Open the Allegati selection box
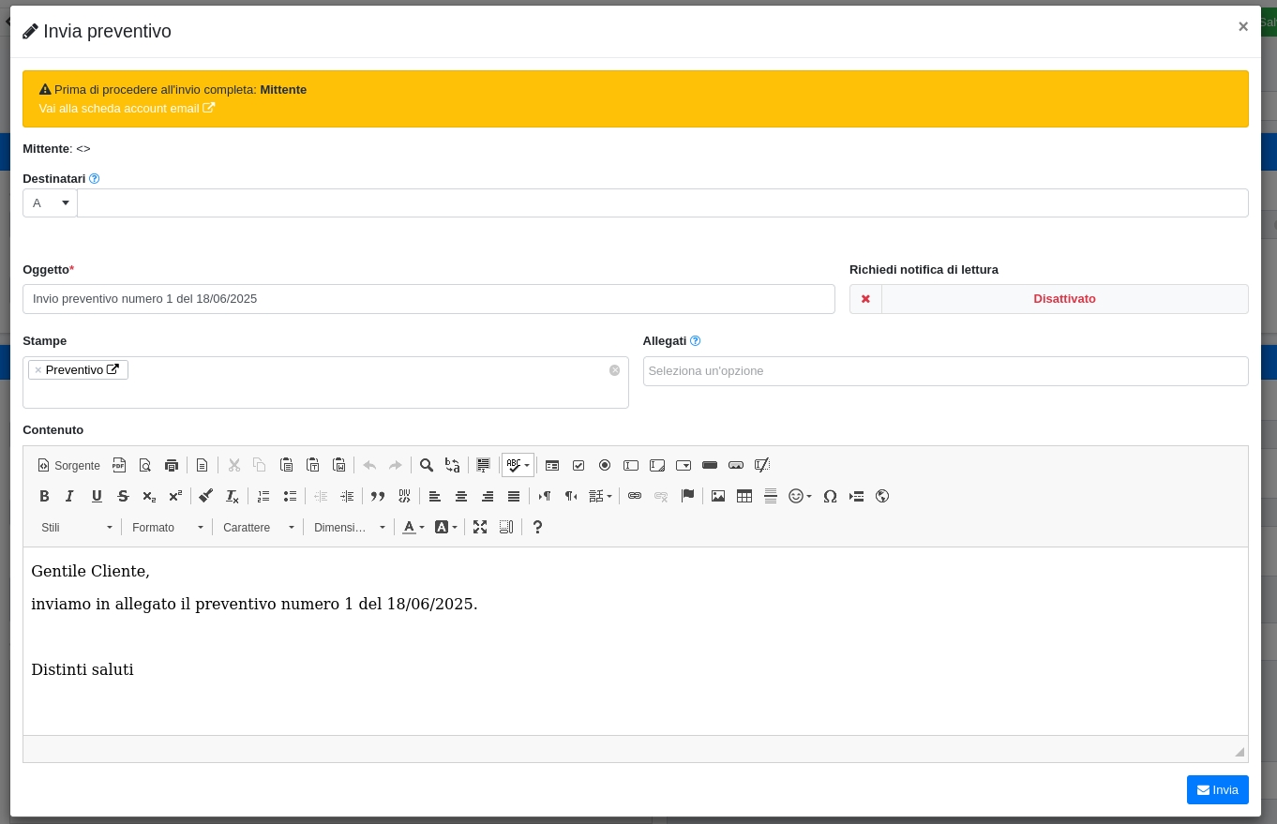 (x=945, y=371)
